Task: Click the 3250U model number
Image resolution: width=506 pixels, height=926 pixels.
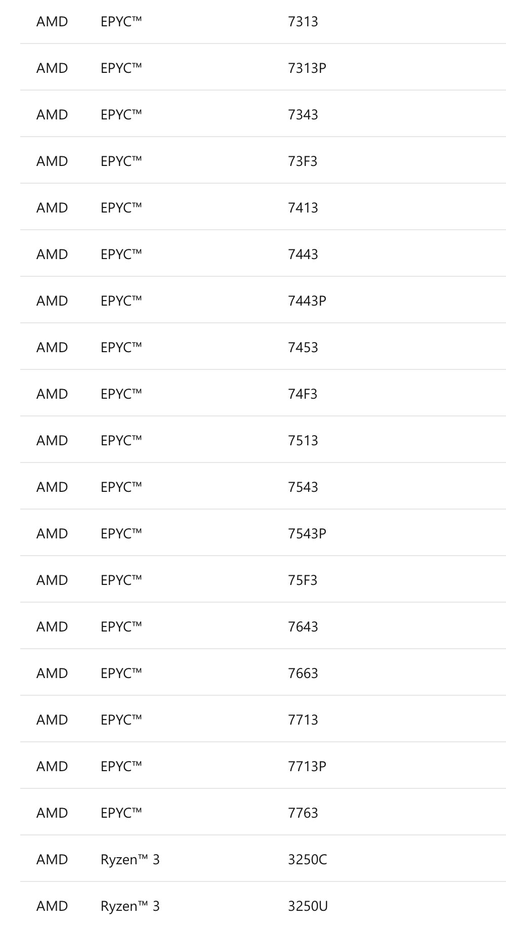Action: (x=308, y=906)
